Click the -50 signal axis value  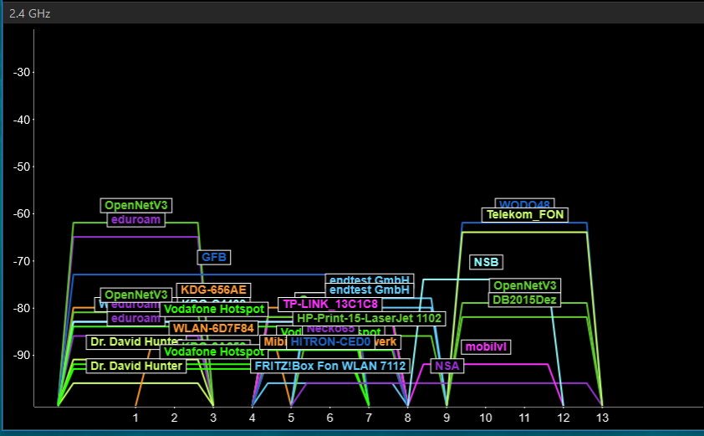click(22, 167)
